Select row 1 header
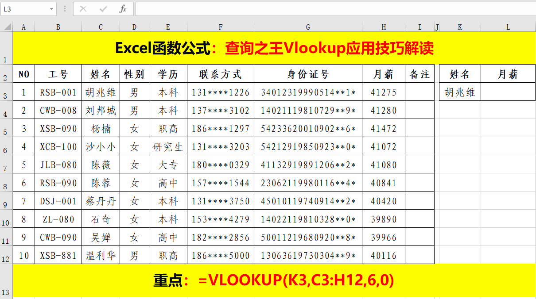This screenshot has width=536, height=299. coord(6,48)
